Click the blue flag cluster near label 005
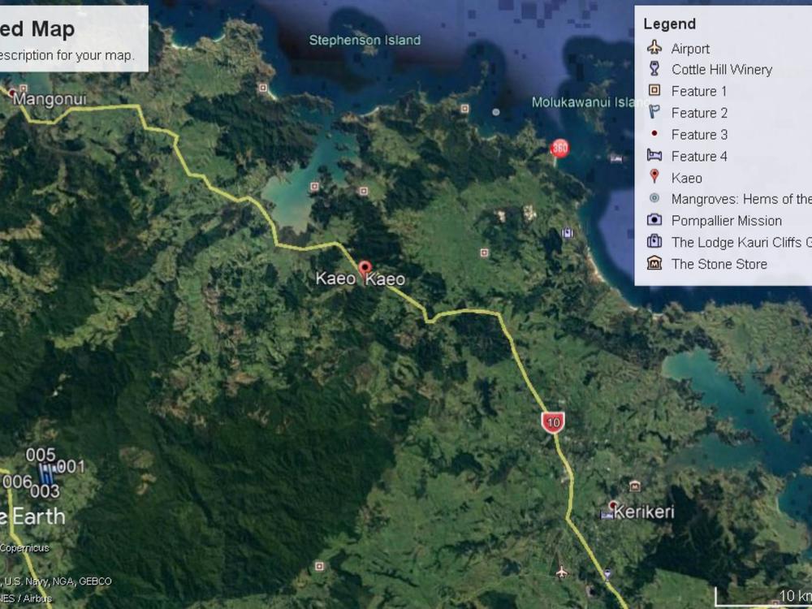Viewport: 812px width, 609px height. tap(47, 472)
